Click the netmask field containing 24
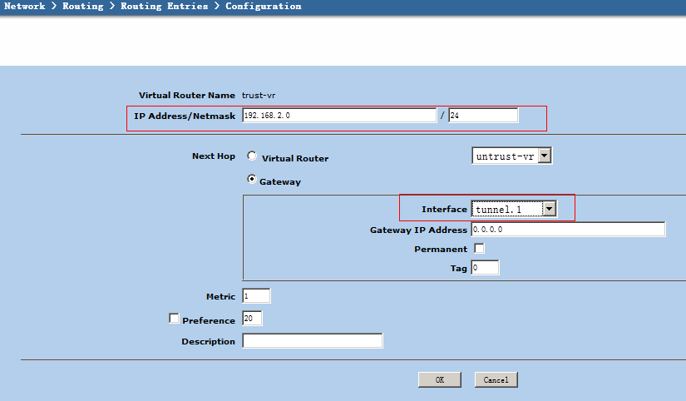 coord(482,116)
